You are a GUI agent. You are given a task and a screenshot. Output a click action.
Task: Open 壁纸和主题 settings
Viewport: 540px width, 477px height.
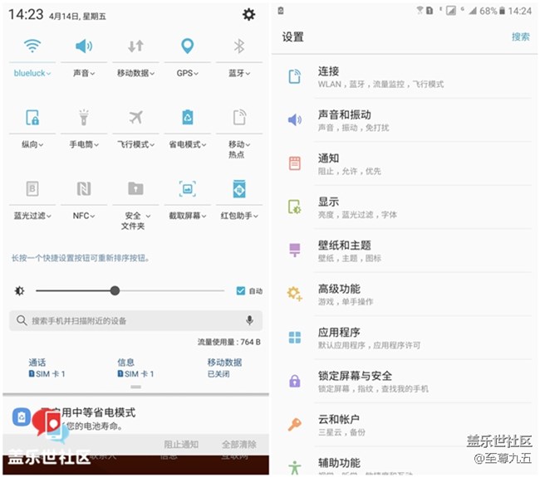pos(405,251)
